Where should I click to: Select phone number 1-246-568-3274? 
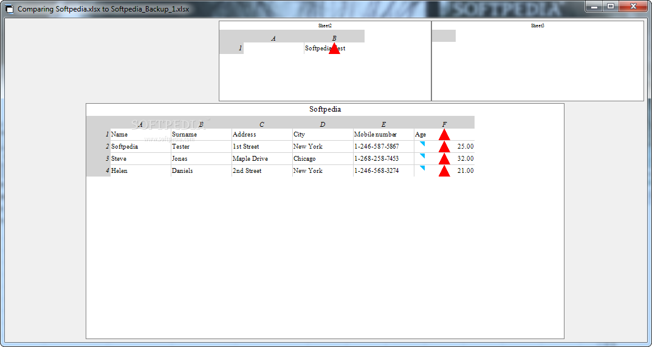[383, 170]
